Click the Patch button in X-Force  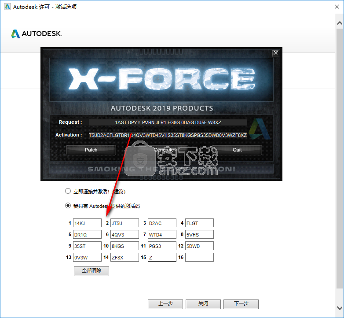point(91,150)
